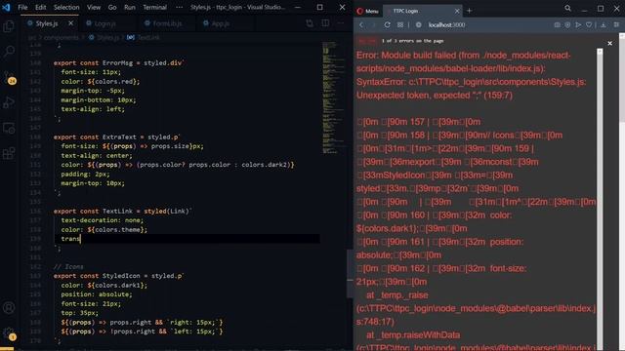The width and height of the screenshot is (625, 351).
Task: Open Opera Easy Setup panel icon
Action: (x=616, y=24)
